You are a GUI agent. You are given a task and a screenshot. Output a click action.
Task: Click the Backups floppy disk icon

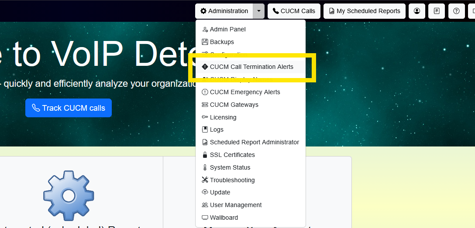coord(205,42)
